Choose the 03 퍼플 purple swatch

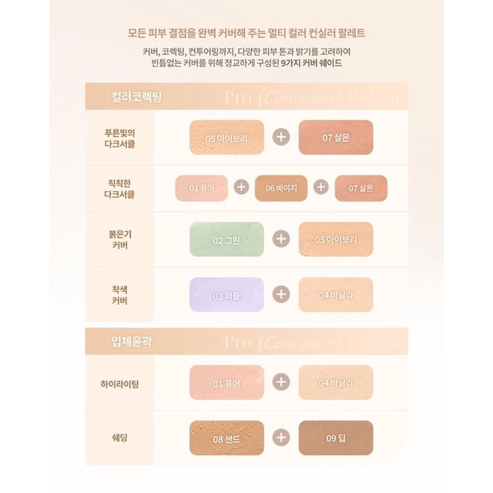[227, 293]
